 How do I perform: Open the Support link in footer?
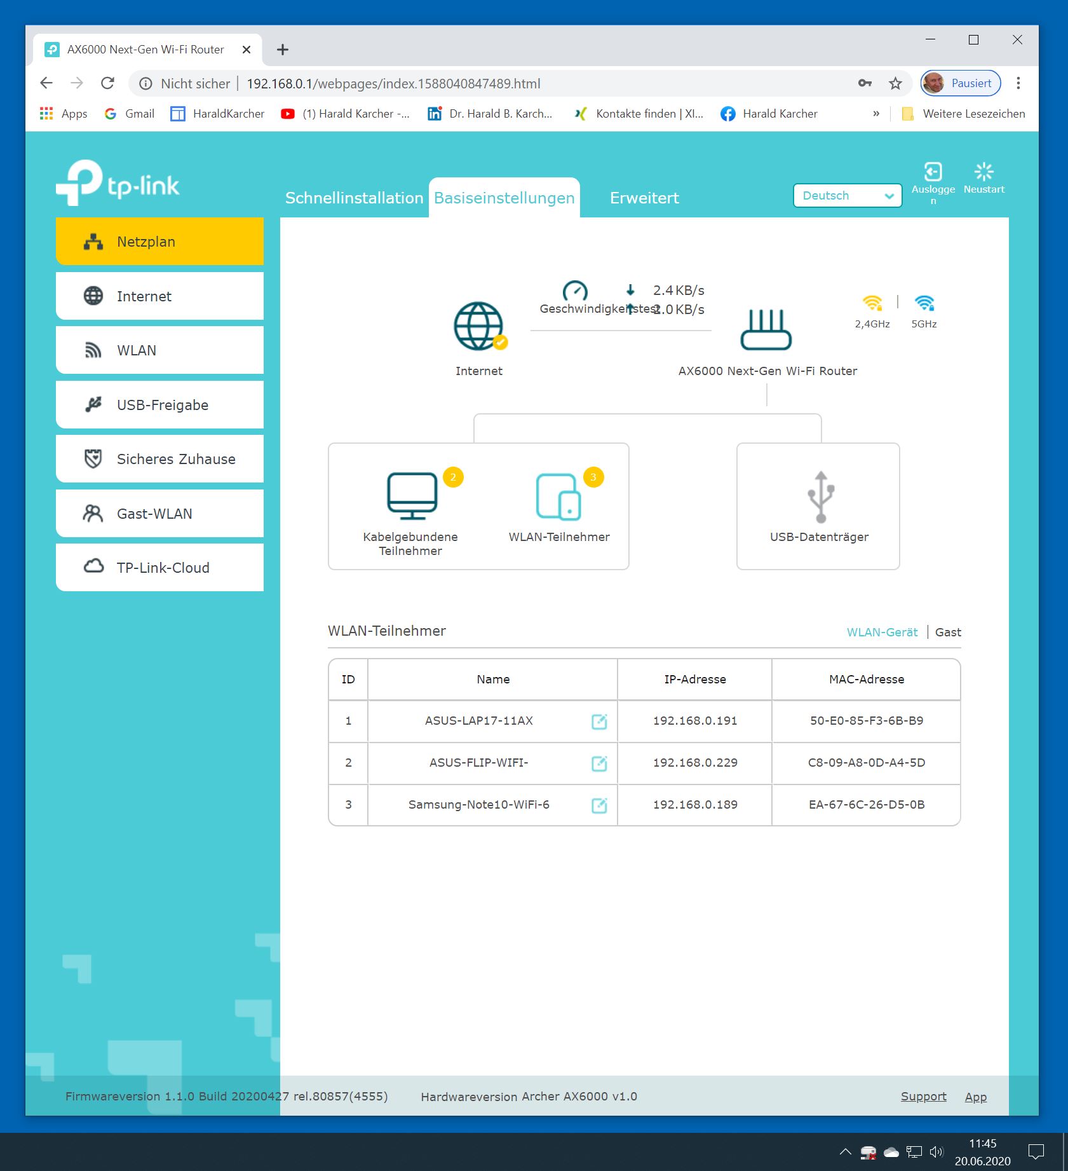click(923, 1097)
